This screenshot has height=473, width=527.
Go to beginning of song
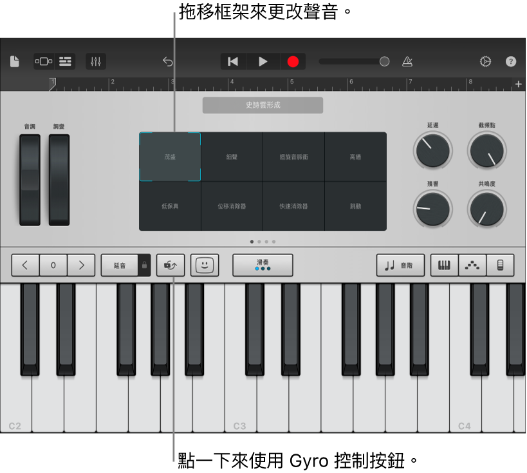[233, 62]
